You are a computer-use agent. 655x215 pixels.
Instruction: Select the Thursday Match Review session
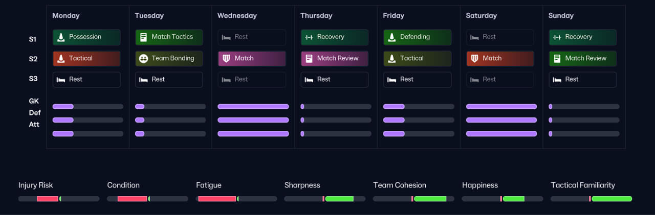click(334, 58)
